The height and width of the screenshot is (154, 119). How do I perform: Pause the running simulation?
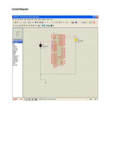pos(33,99)
